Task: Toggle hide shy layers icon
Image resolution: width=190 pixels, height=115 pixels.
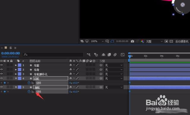Action: 103,55
